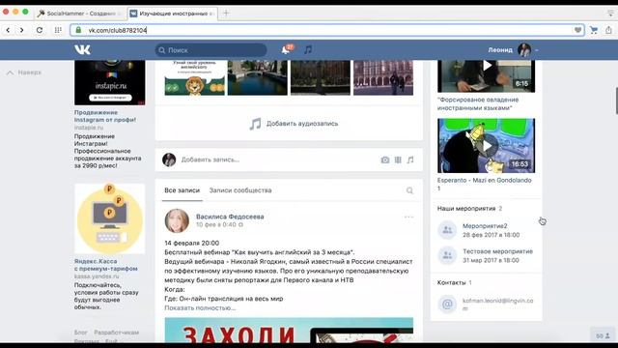This screenshot has height=348, width=618.
Task: Click the browser address bar
Action: 327,30
